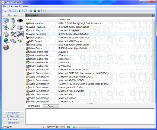Open the Power and battery icon

(x=13, y=41)
